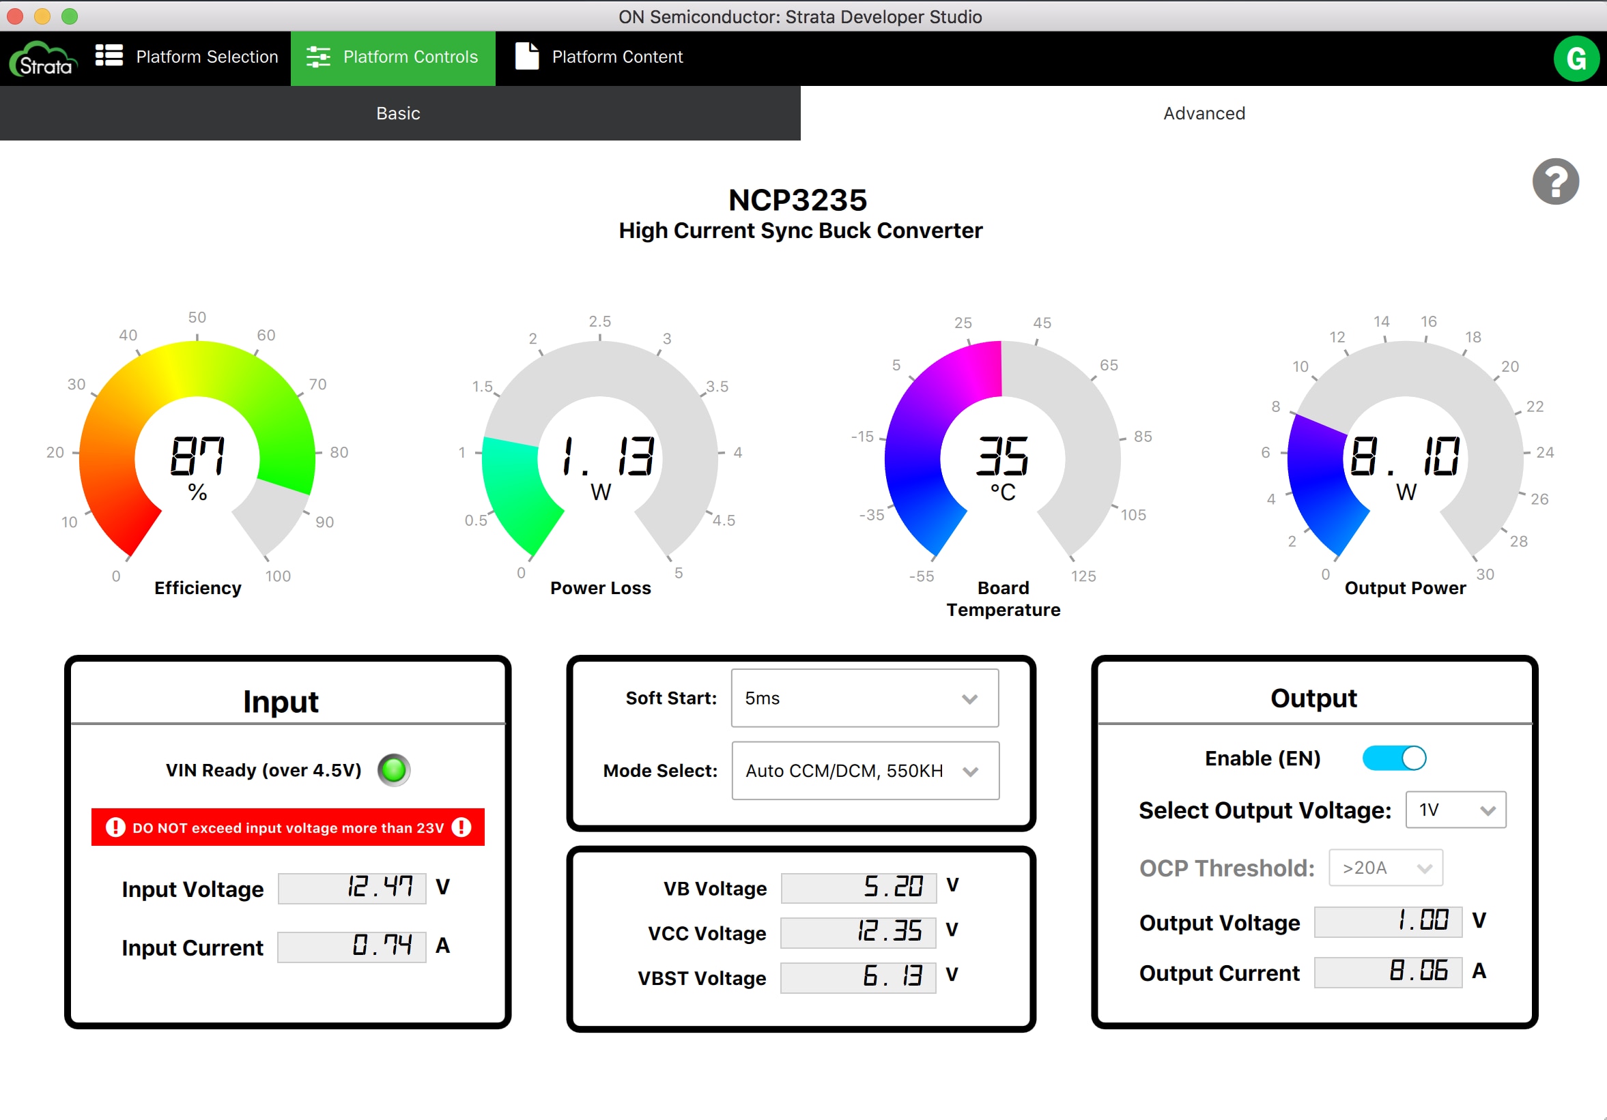The width and height of the screenshot is (1607, 1120).
Task: Toggle the Enable (EN) switch
Action: (x=1393, y=758)
